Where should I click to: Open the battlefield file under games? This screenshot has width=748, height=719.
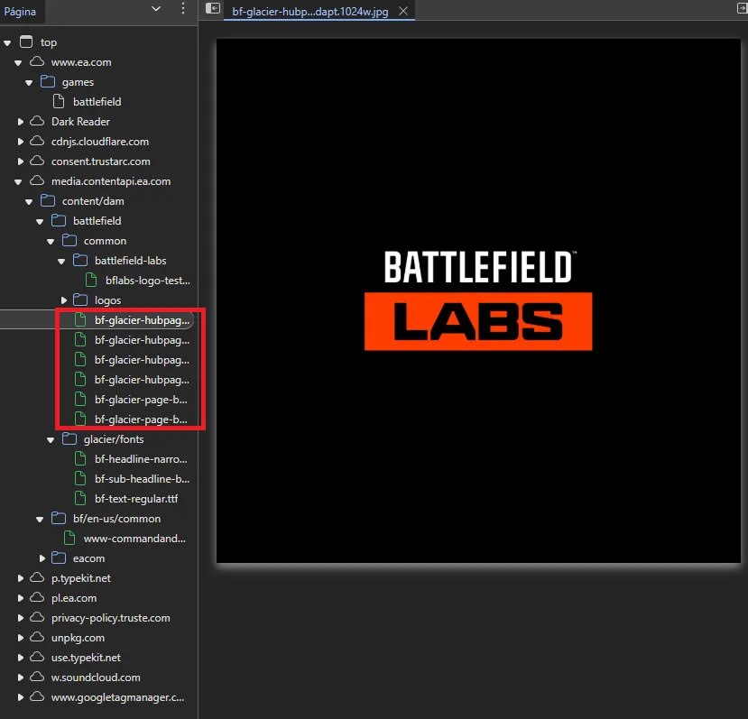point(97,102)
